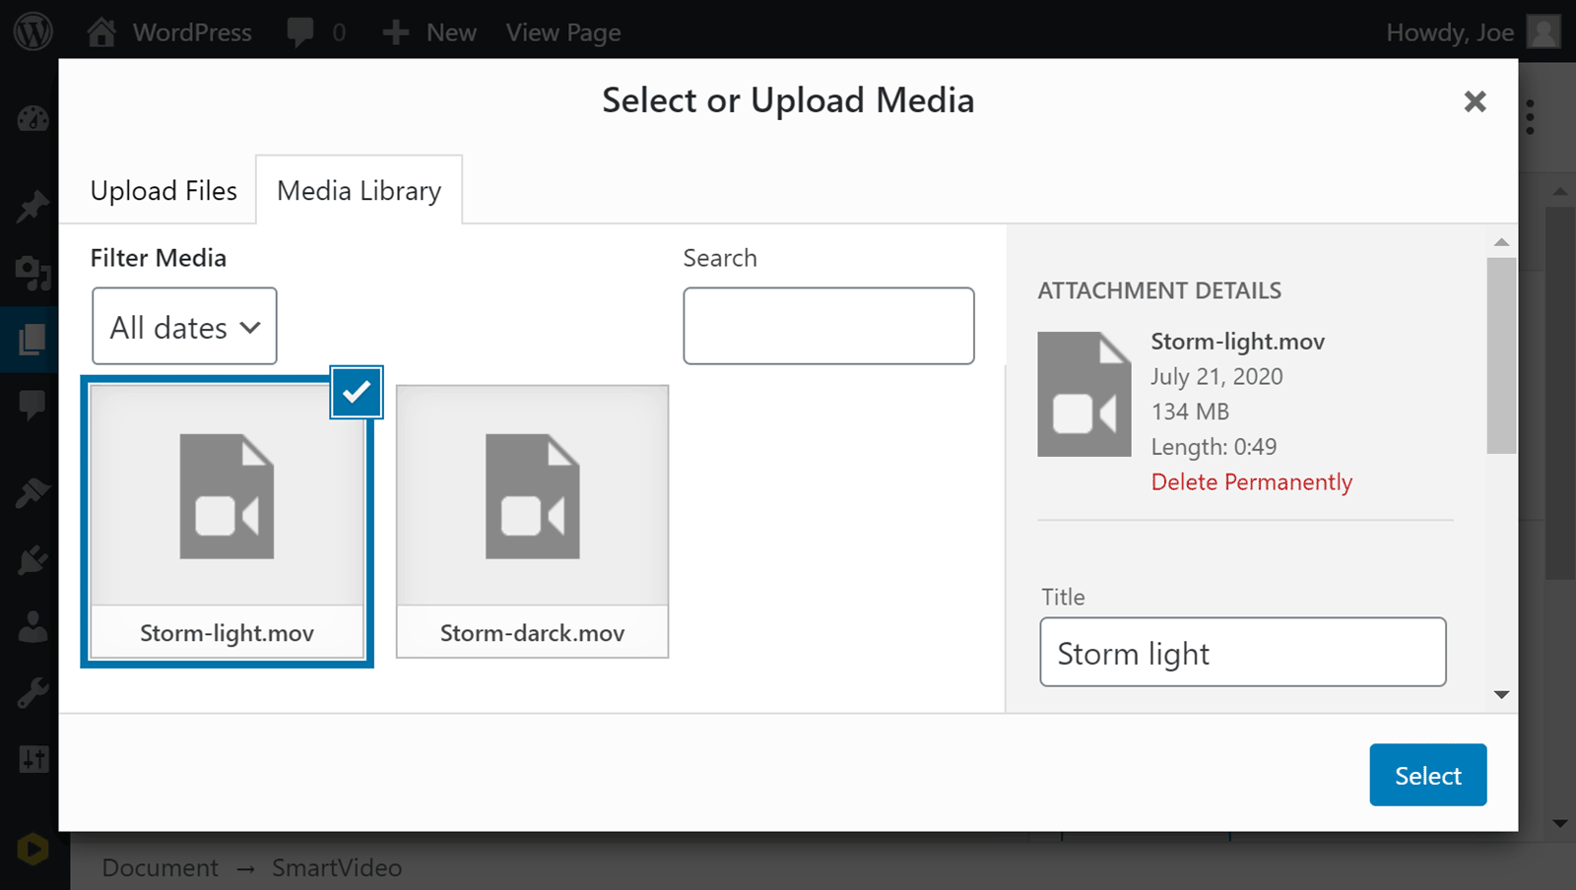This screenshot has width=1576, height=890.
Task: Click attachment details scrollbar up arrow
Action: (x=1501, y=242)
